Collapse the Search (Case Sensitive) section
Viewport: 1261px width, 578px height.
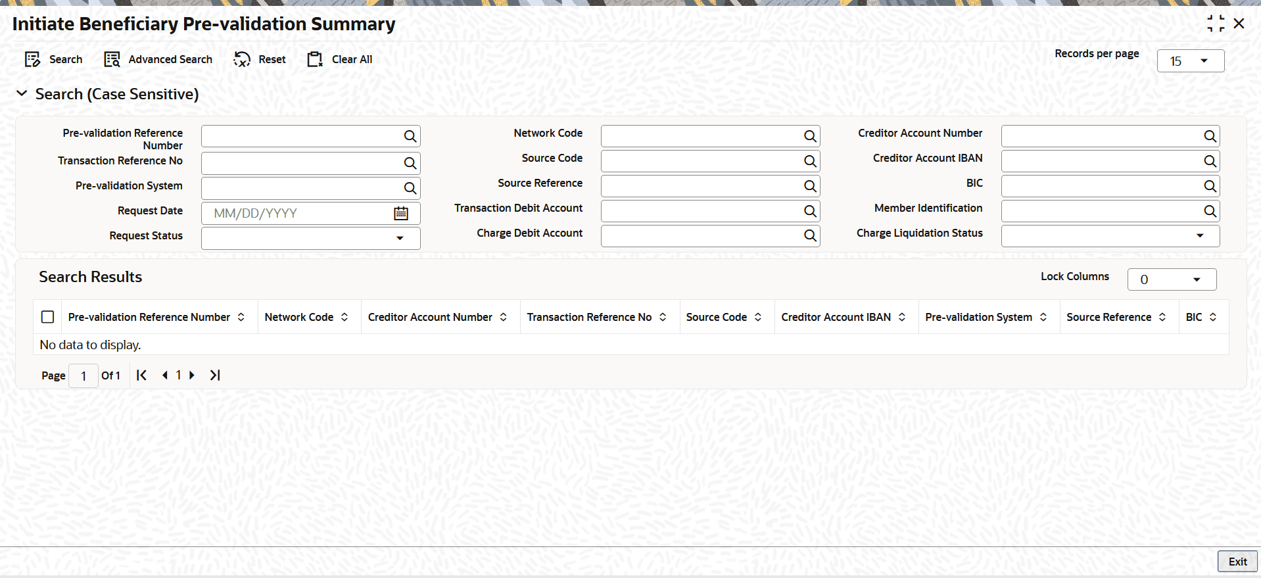(x=22, y=94)
